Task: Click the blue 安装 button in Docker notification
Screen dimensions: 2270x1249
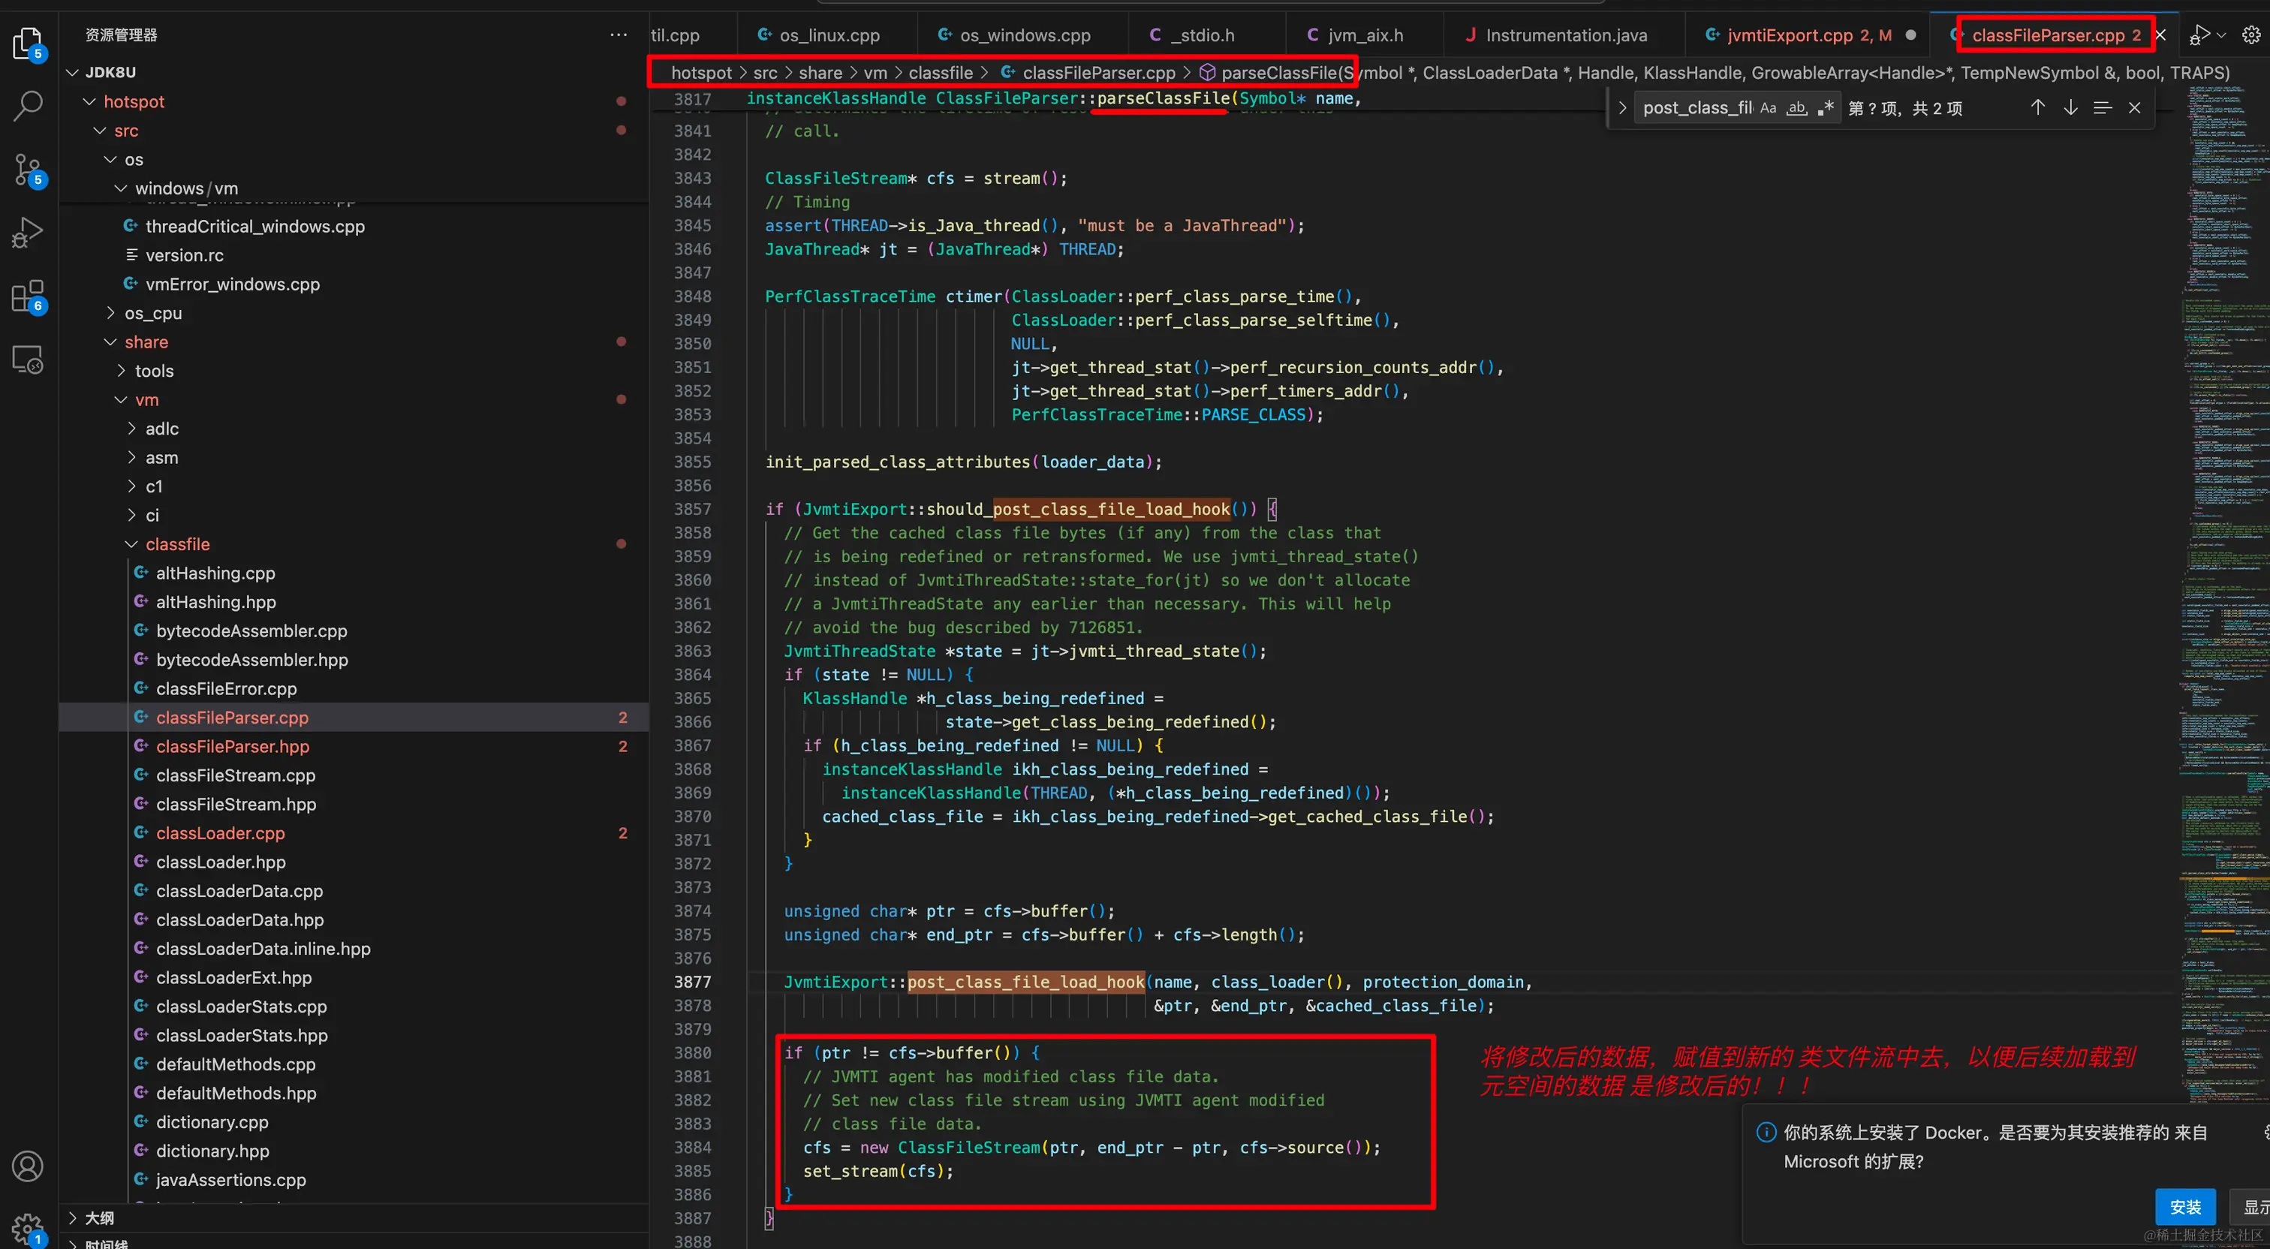Action: tap(2184, 1205)
